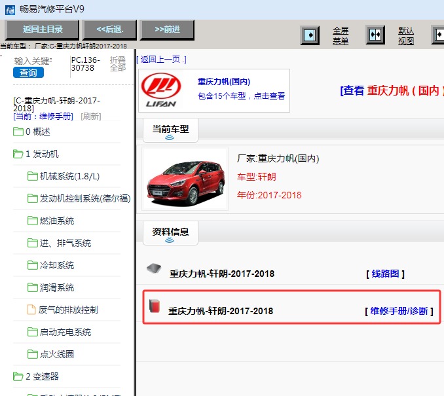Click the 查询 search button
This screenshot has width=444, height=396.
[x=28, y=73]
